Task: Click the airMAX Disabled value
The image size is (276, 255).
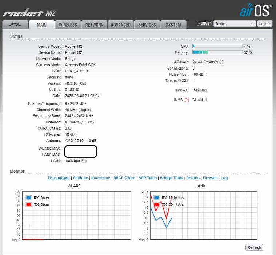Action: (199, 90)
